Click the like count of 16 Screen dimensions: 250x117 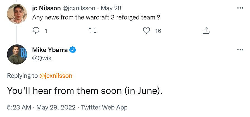tap(158, 31)
